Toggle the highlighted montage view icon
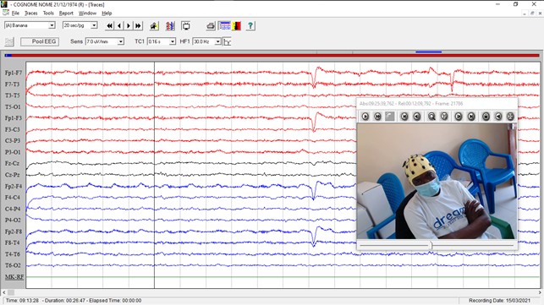544x305 pixels. [225, 25]
